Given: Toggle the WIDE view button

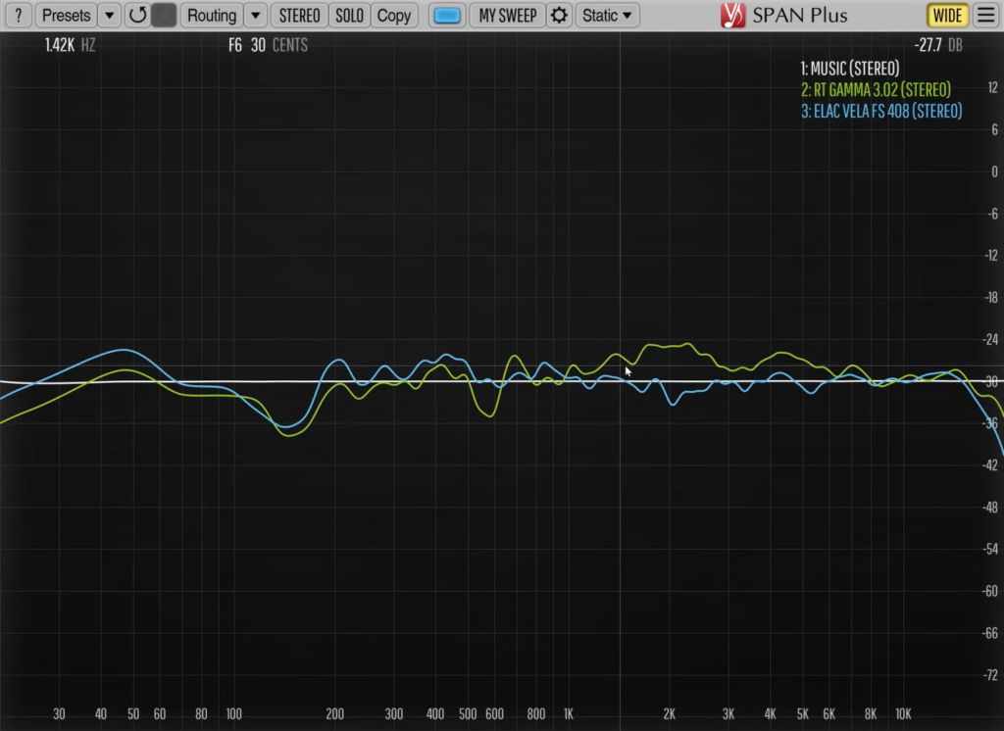Looking at the screenshot, I should click(x=947, y=16).
